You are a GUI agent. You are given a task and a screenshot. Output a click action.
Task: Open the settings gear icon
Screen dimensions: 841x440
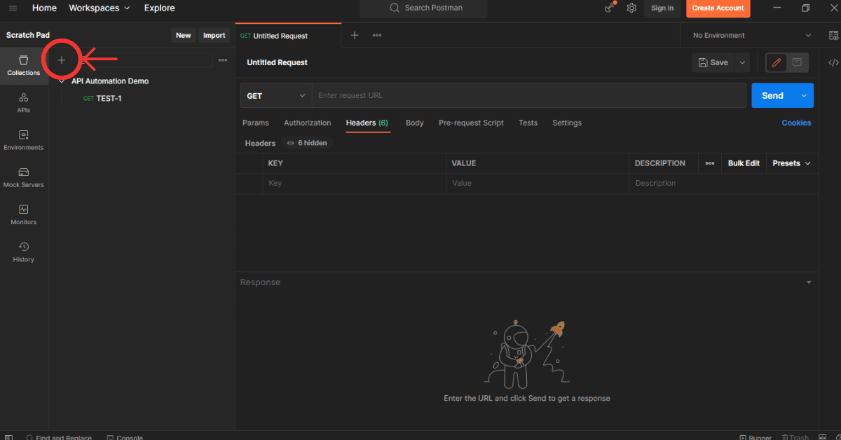[x=631, y=8]
